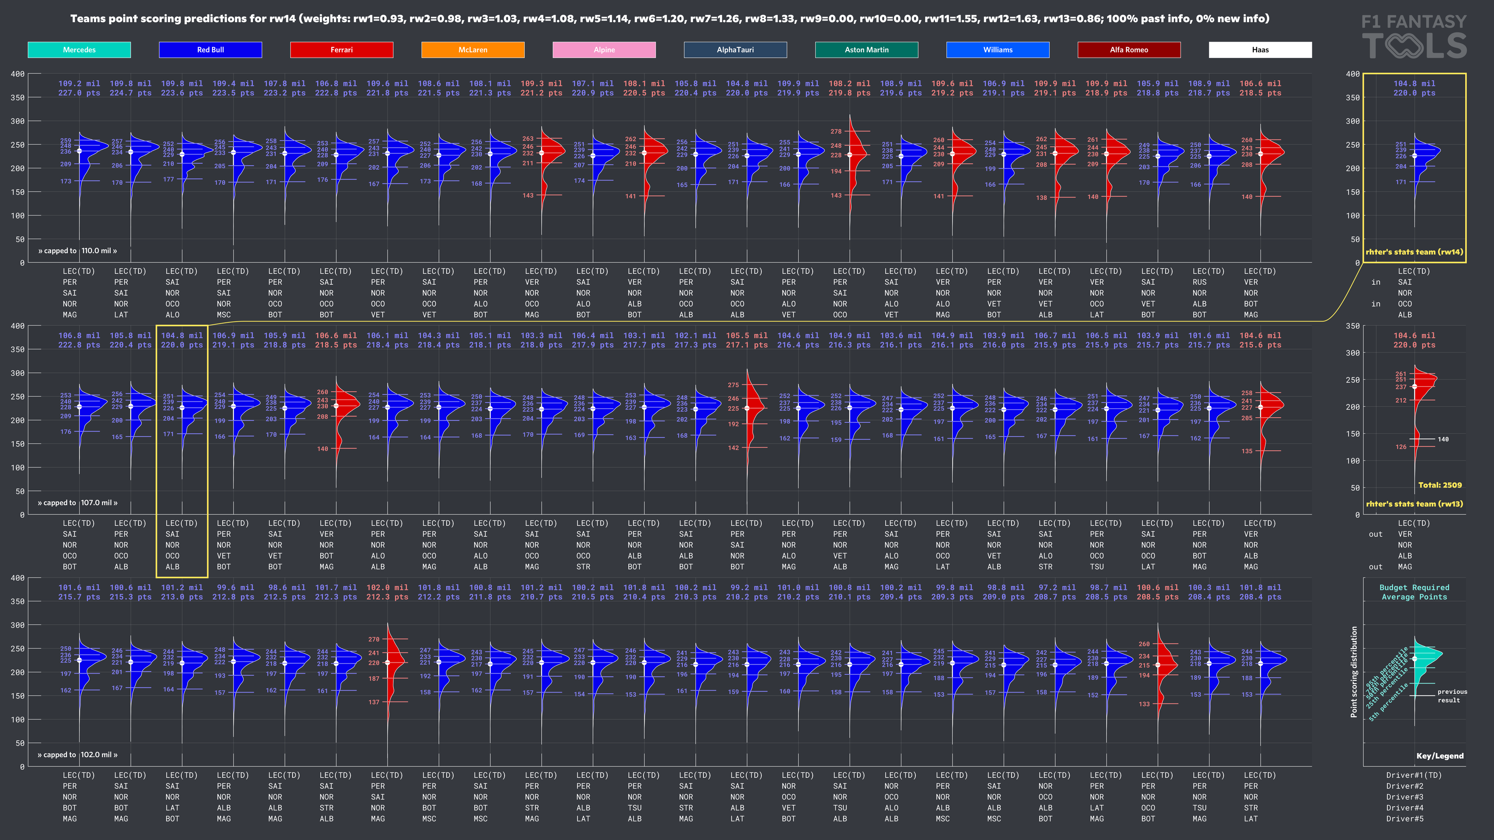This screenshot has height=840, width=1494.
Task: Toggle the Williams team visibility
Action: pos(998,50)
